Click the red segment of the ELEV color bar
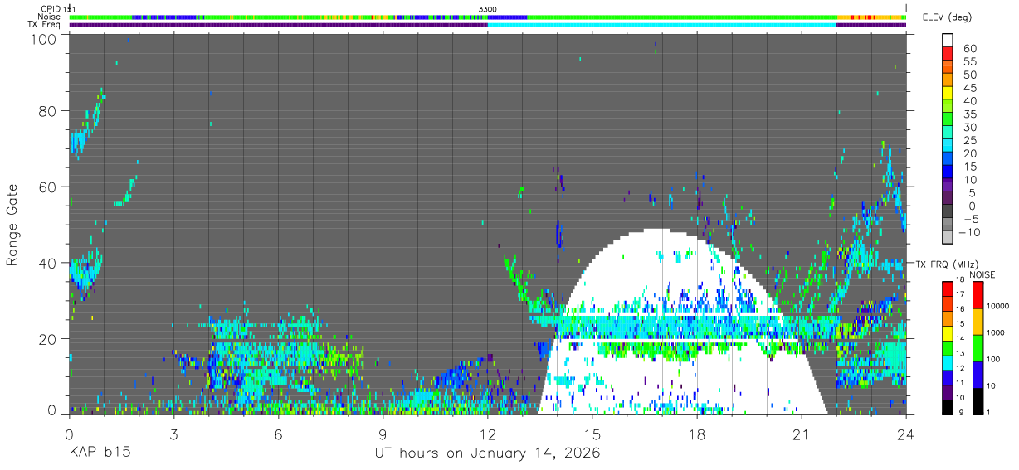The height and width of the screenshot is (470, 1019). (x=948, y=53)
